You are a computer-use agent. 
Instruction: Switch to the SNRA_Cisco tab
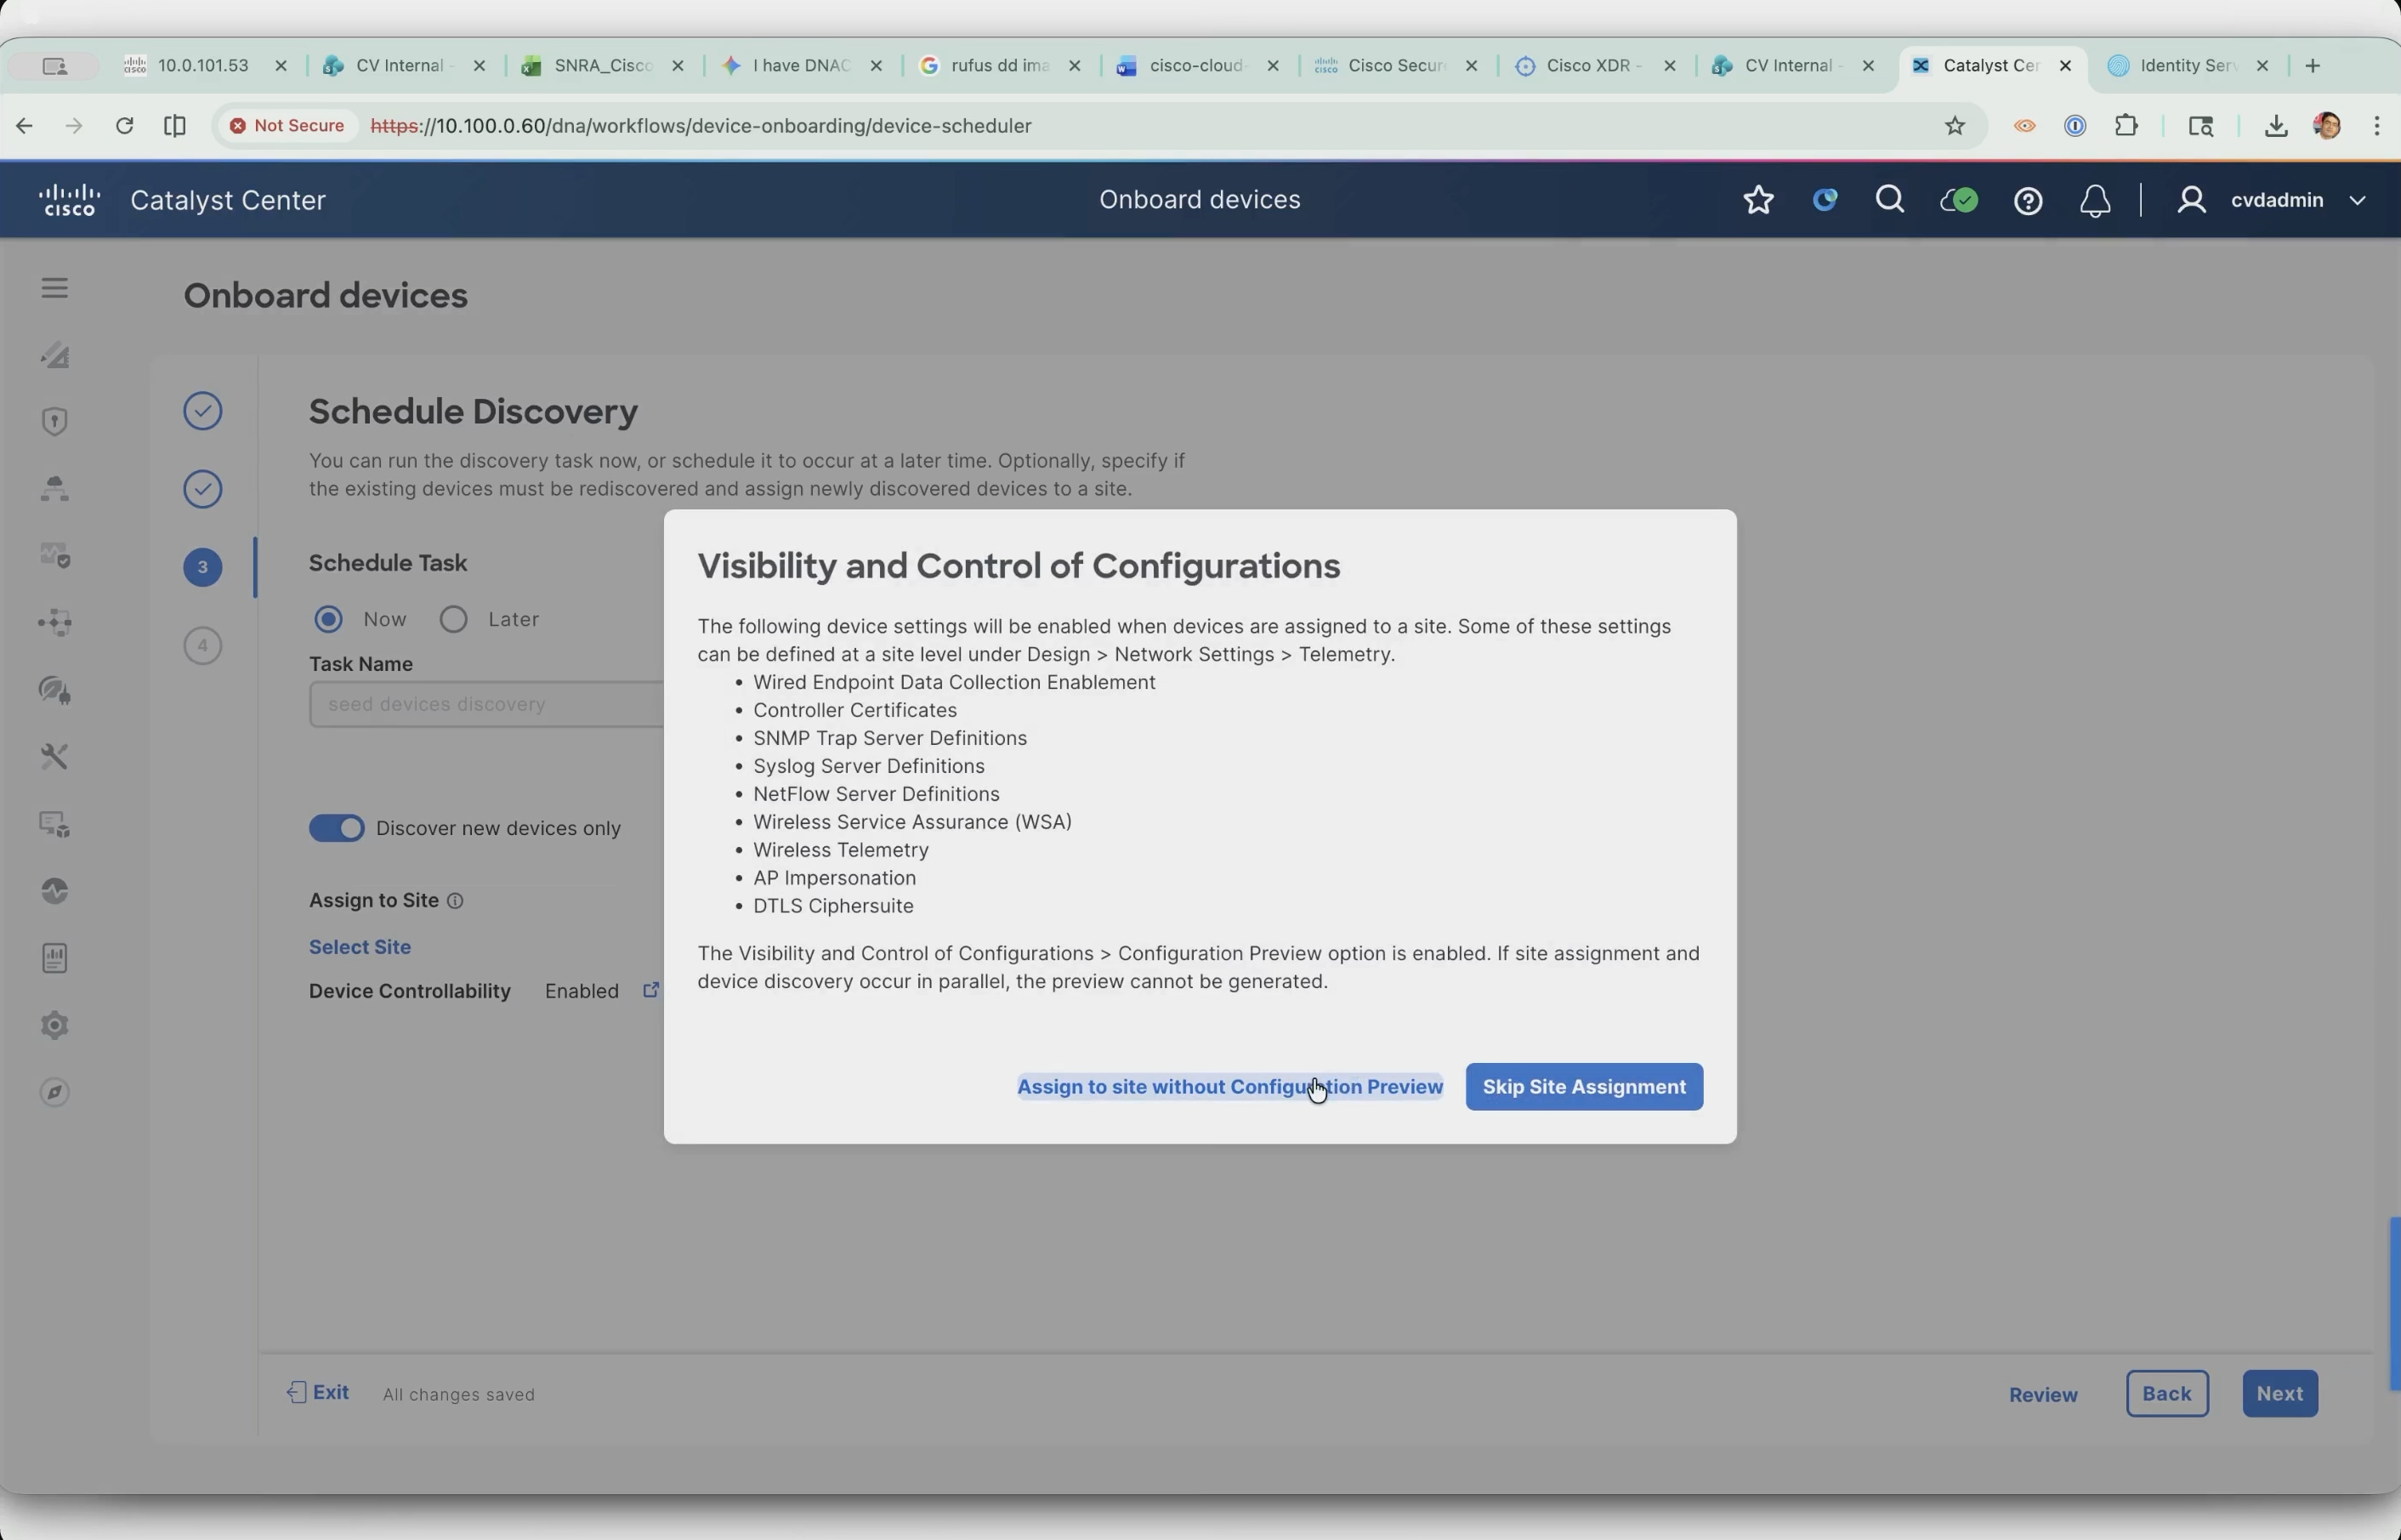pos(602,65)
